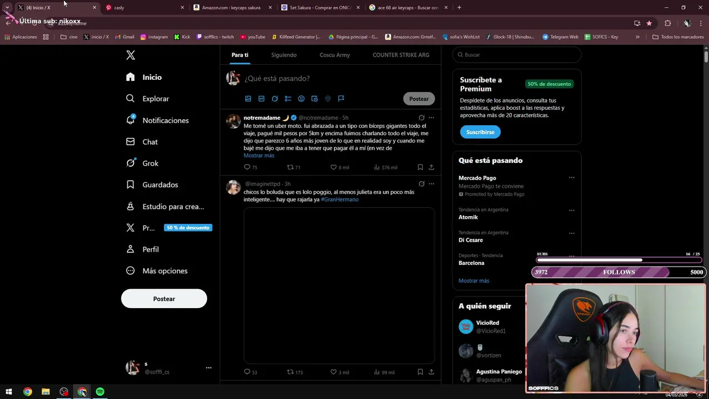Click Mostrar más under trends
This screenshot has width=709, height=399.
474,281
